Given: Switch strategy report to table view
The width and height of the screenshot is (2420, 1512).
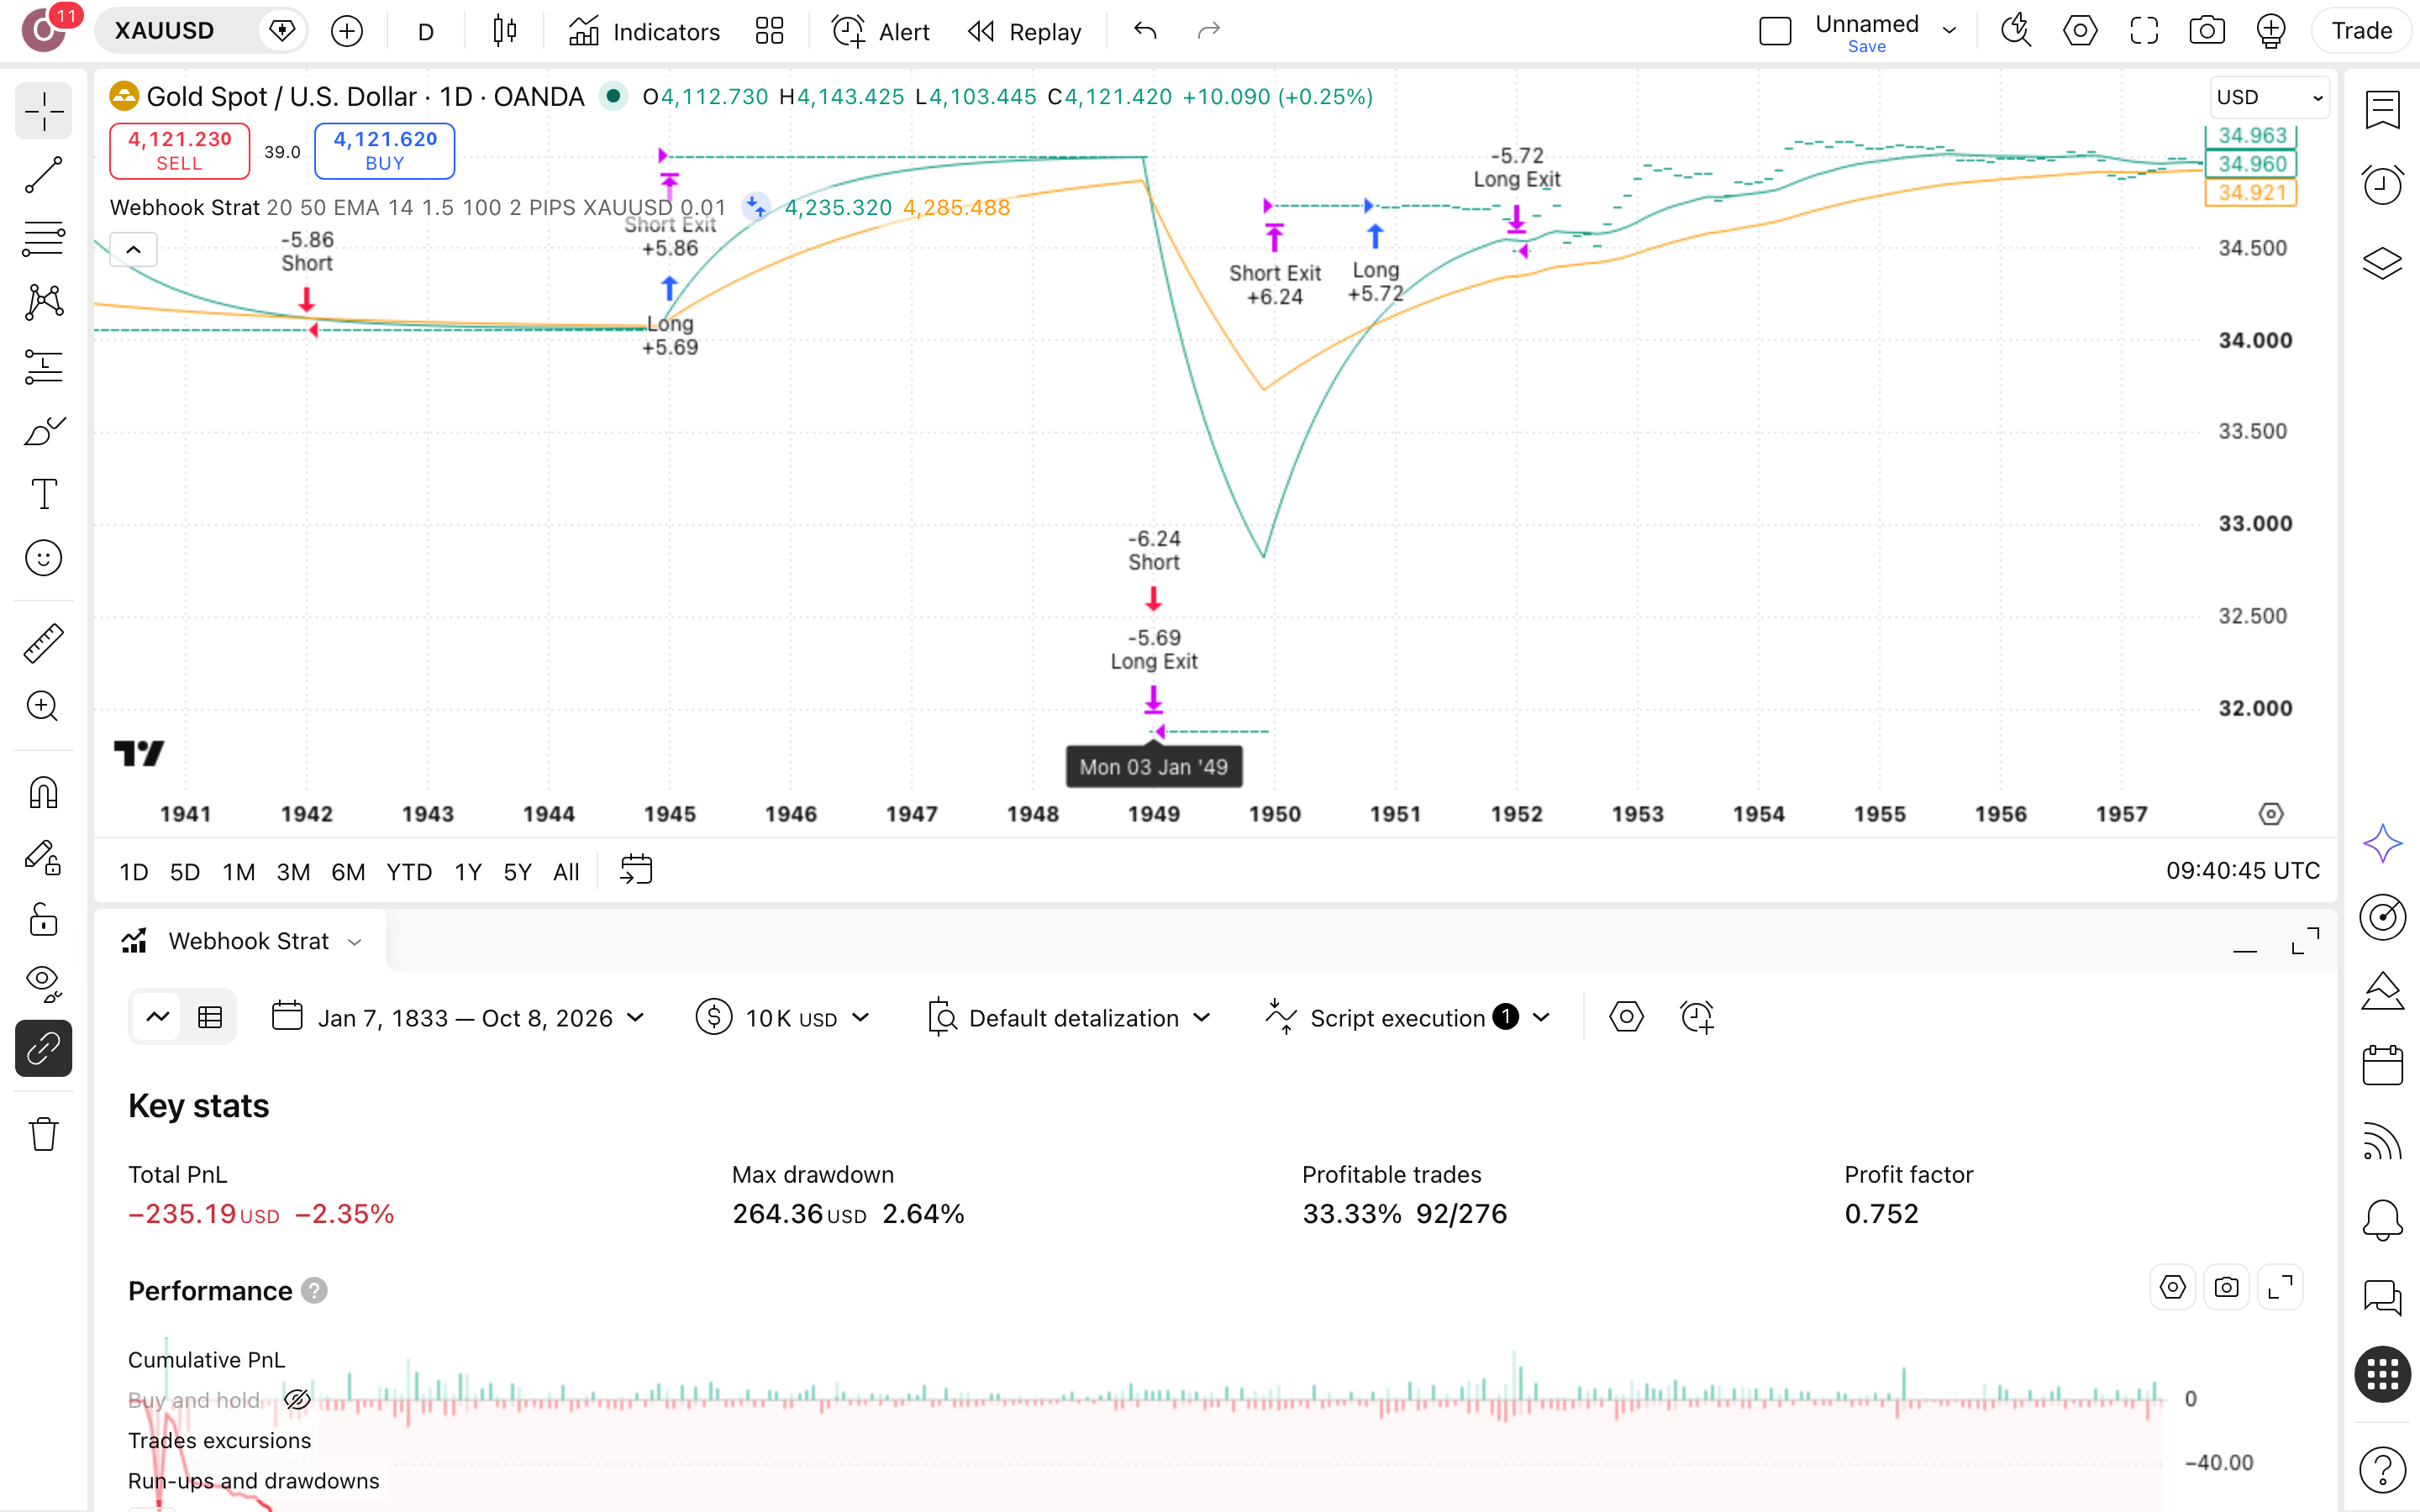Looking at the screenshot, I should click(x=210, y=1018).
